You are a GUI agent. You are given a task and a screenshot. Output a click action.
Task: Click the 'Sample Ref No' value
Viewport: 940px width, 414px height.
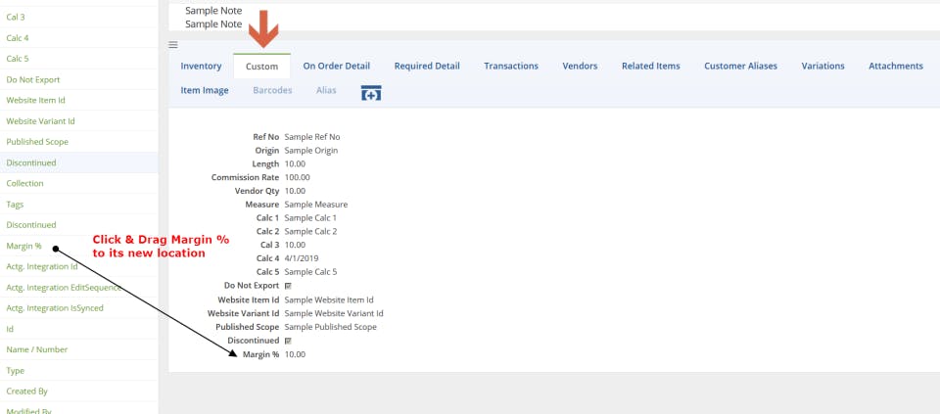tap(311, 137)
